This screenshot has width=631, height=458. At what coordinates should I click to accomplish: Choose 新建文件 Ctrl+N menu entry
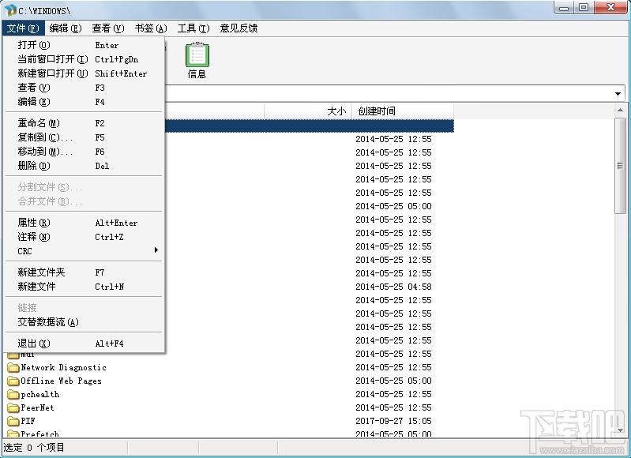tap(84, 287)
